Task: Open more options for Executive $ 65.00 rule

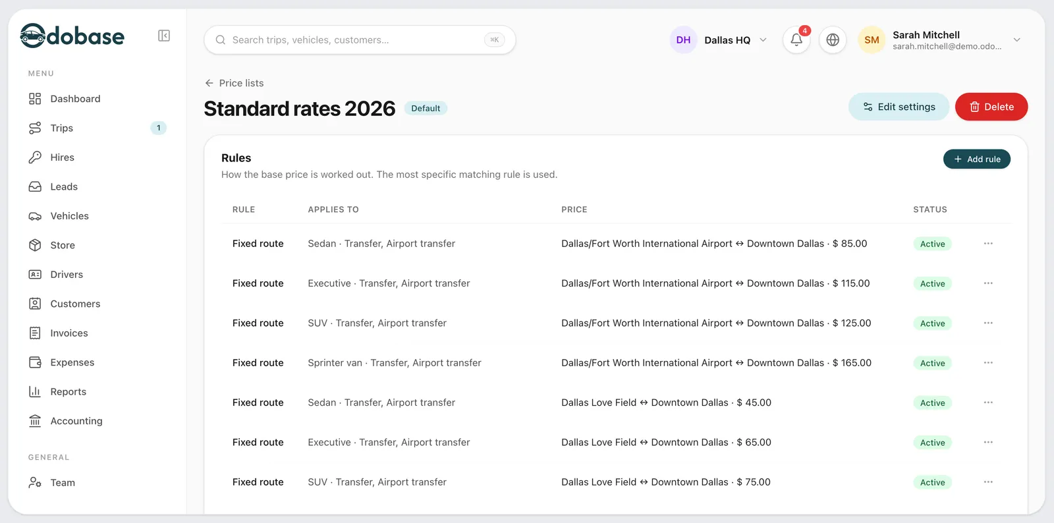Action: 988,442
